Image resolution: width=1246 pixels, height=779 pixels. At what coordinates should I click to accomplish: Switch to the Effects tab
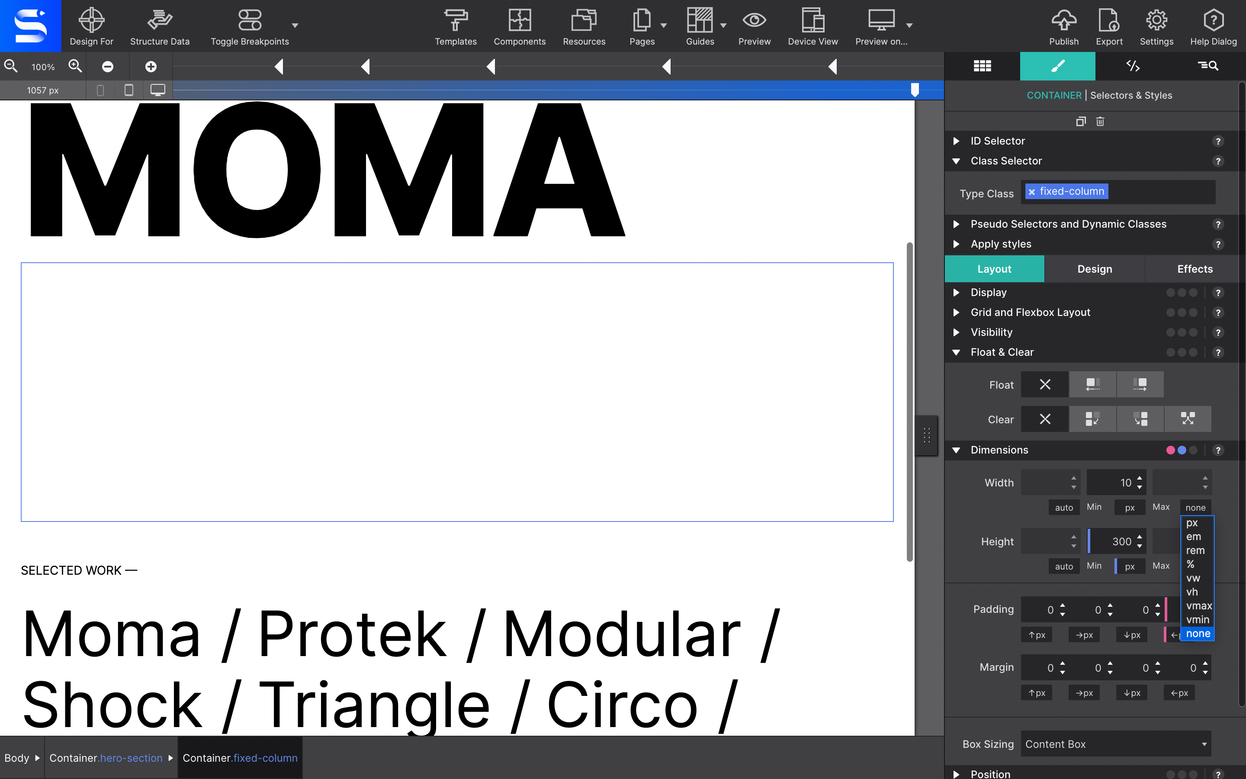1195,268
